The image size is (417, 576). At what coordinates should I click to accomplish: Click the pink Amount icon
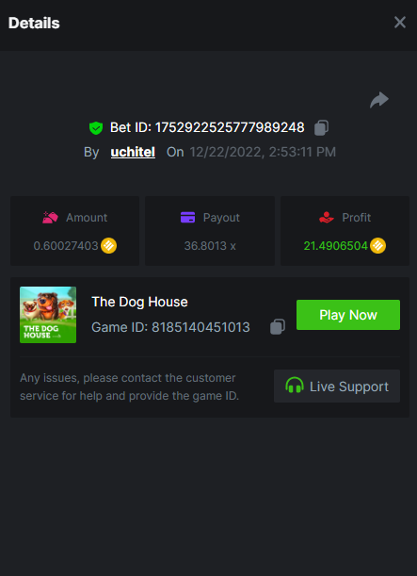point(50,218)
